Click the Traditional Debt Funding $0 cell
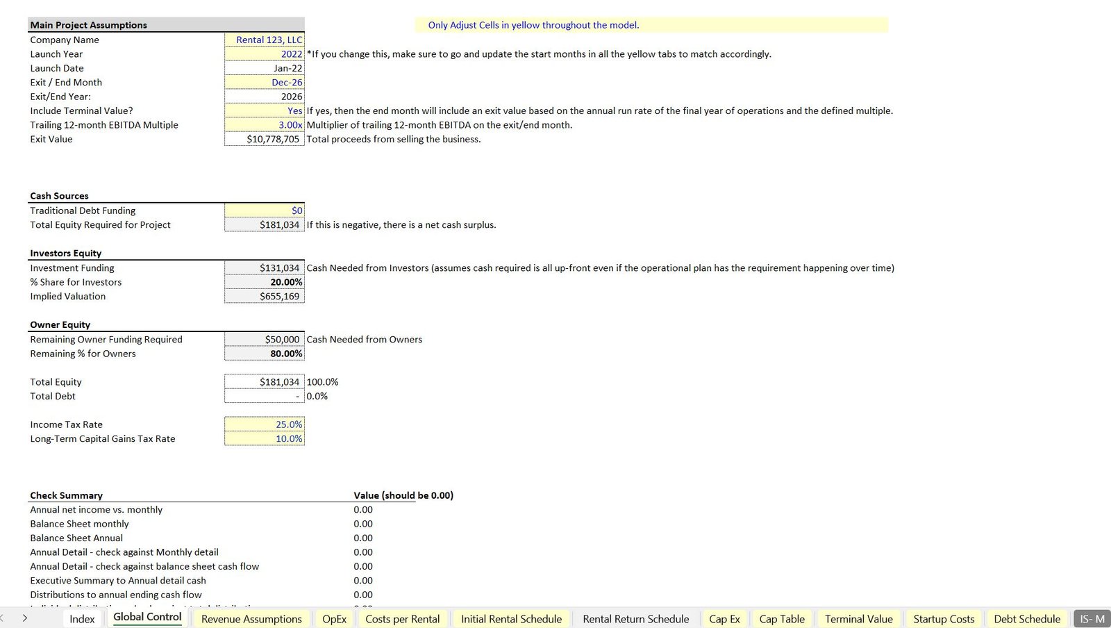Image resolution: width=1111 pixels, height=628 pixels. tap(265, 210)
